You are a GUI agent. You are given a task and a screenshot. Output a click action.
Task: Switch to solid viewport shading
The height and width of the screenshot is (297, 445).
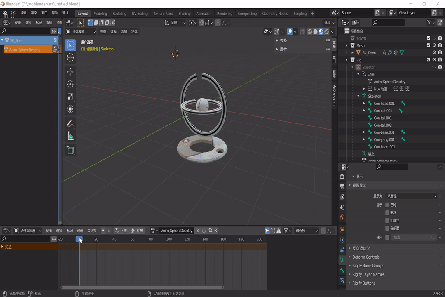pos(315,31)
